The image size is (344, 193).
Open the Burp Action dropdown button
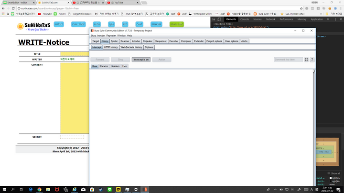(x=161, y=60)
